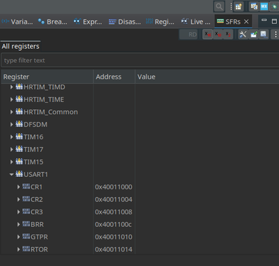Switch to the Registers tab
Screen dimensions: 279x266
coord(160,22)
